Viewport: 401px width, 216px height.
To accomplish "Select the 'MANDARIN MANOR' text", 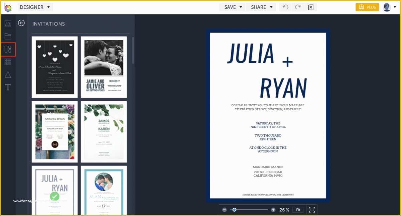I will point(268,167).
